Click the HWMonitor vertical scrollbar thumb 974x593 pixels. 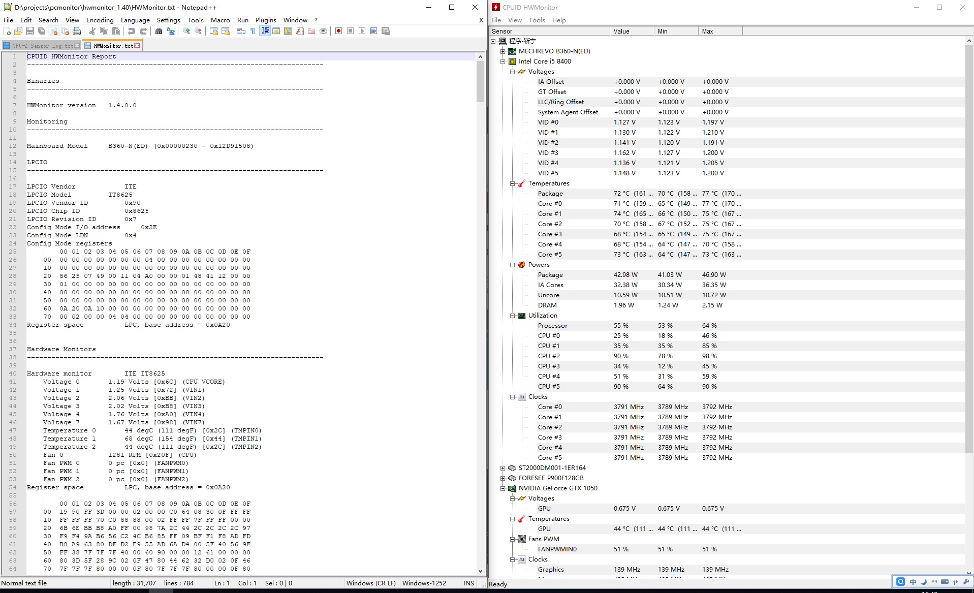(x=969, y=248)
